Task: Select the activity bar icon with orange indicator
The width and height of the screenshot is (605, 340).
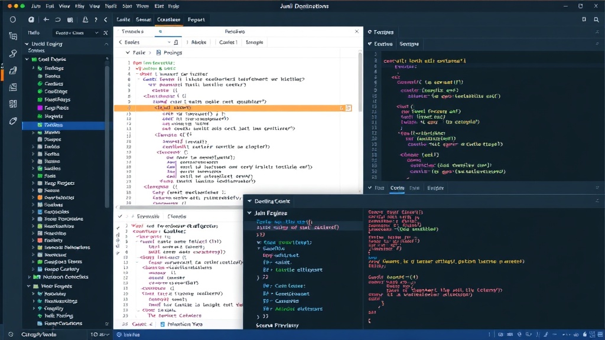Action: point(13,71)
